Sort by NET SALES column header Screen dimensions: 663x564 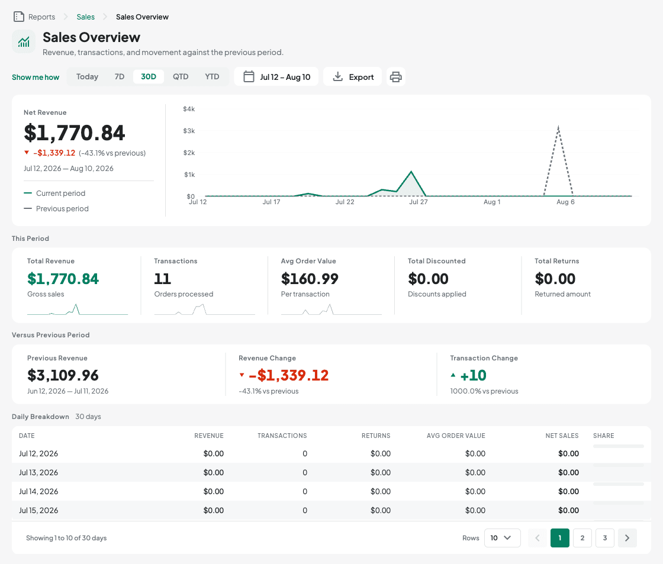pos(562,436)
